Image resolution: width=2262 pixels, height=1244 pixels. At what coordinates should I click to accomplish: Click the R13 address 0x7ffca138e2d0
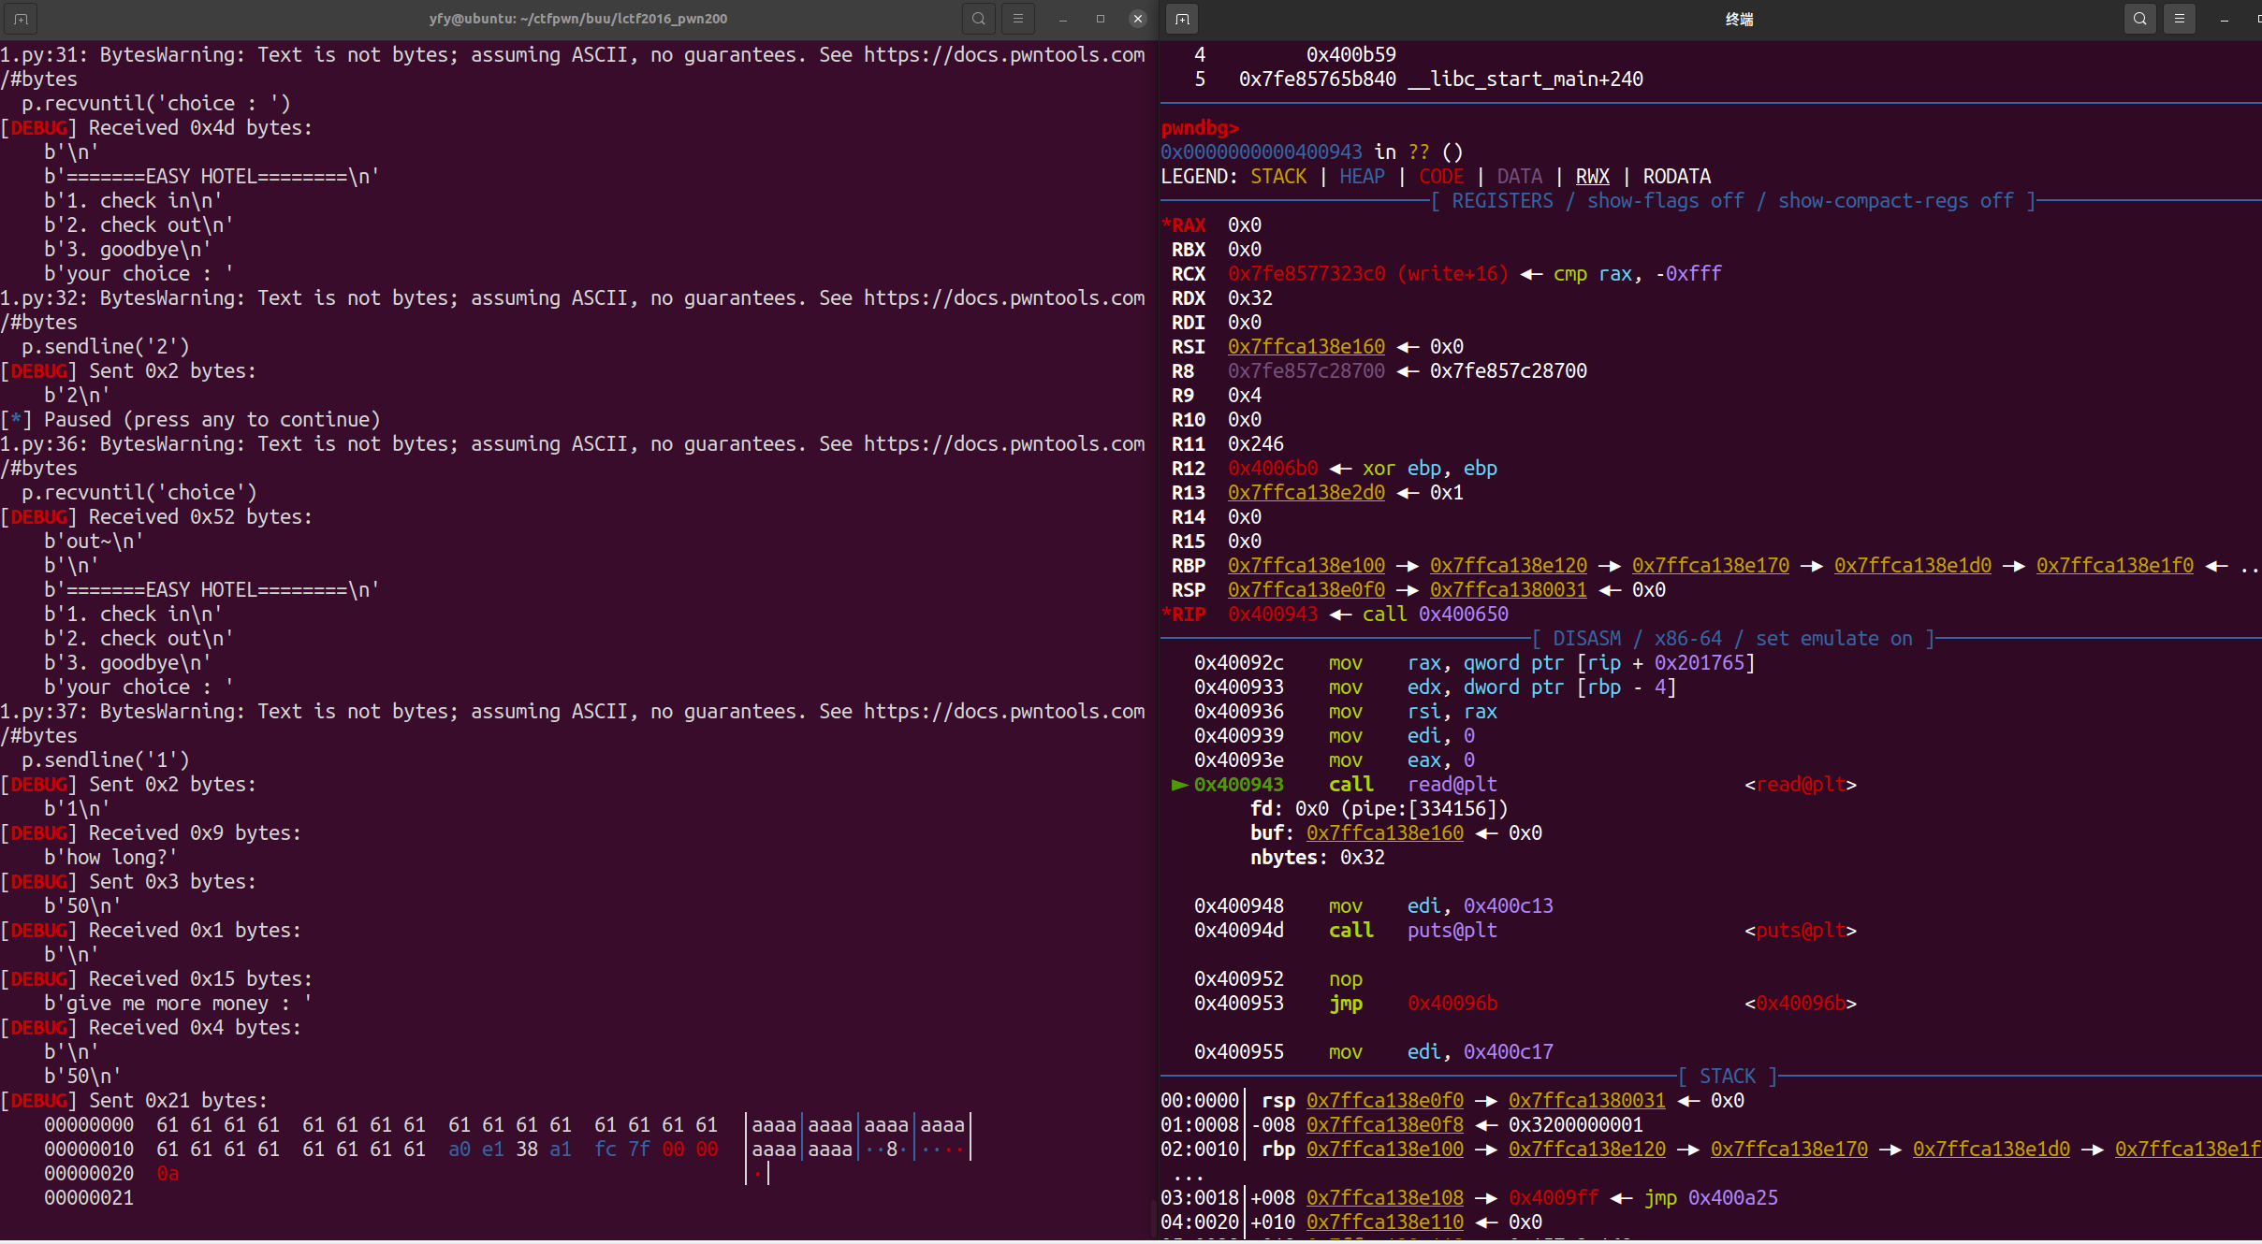[1306, 493]
